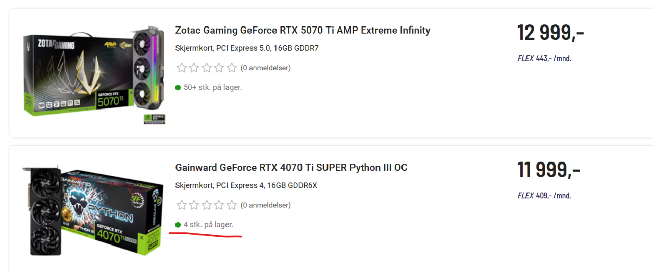The height and width of the screenshot is (272, 653).
Task: Select the fifth rating star for Gainward 4070 Ti
Action: pos(232,205)
